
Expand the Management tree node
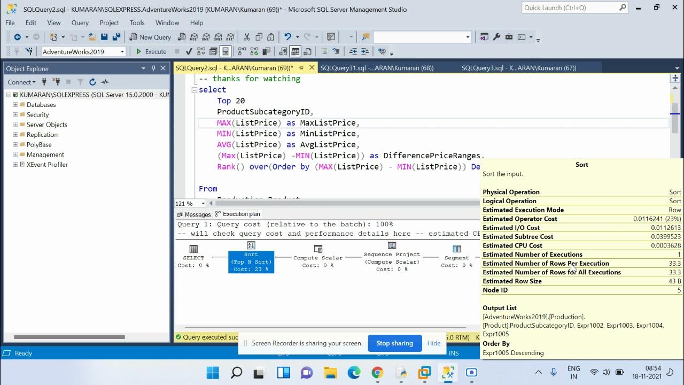tap(15, 155)
